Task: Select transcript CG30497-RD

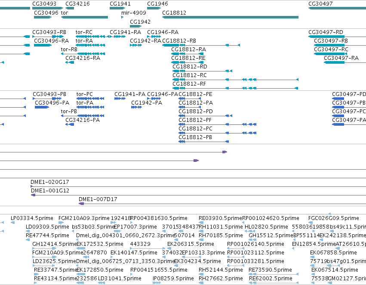Action: (326, 32)
